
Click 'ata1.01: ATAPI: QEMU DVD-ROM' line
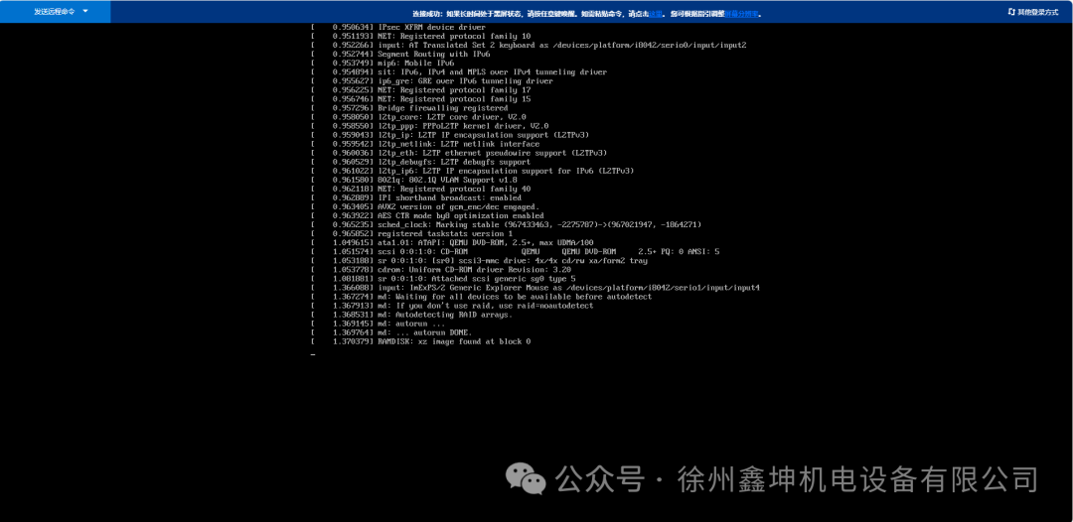pos(452,242)
